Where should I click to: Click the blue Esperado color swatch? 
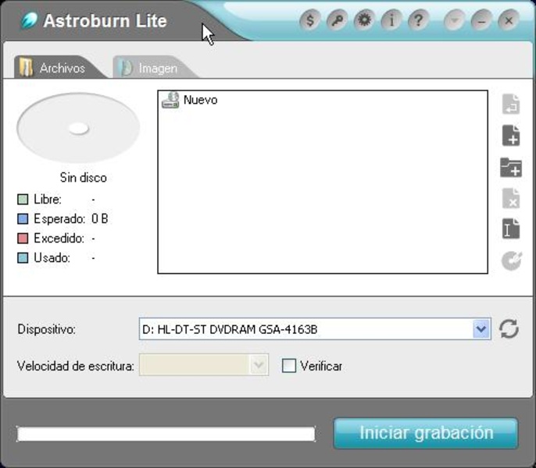23,219
